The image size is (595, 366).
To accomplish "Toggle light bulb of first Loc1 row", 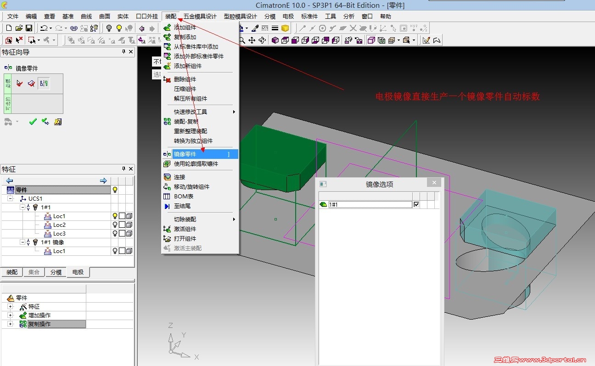I will (115, 216).
